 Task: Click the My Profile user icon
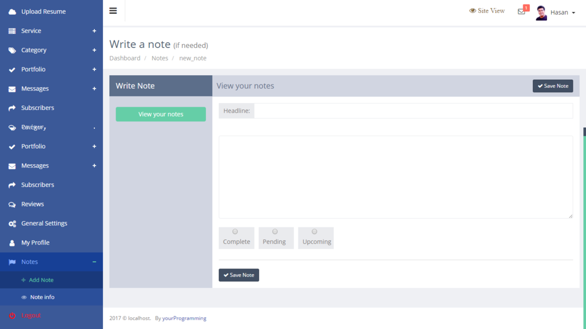[x=12, y=243]
